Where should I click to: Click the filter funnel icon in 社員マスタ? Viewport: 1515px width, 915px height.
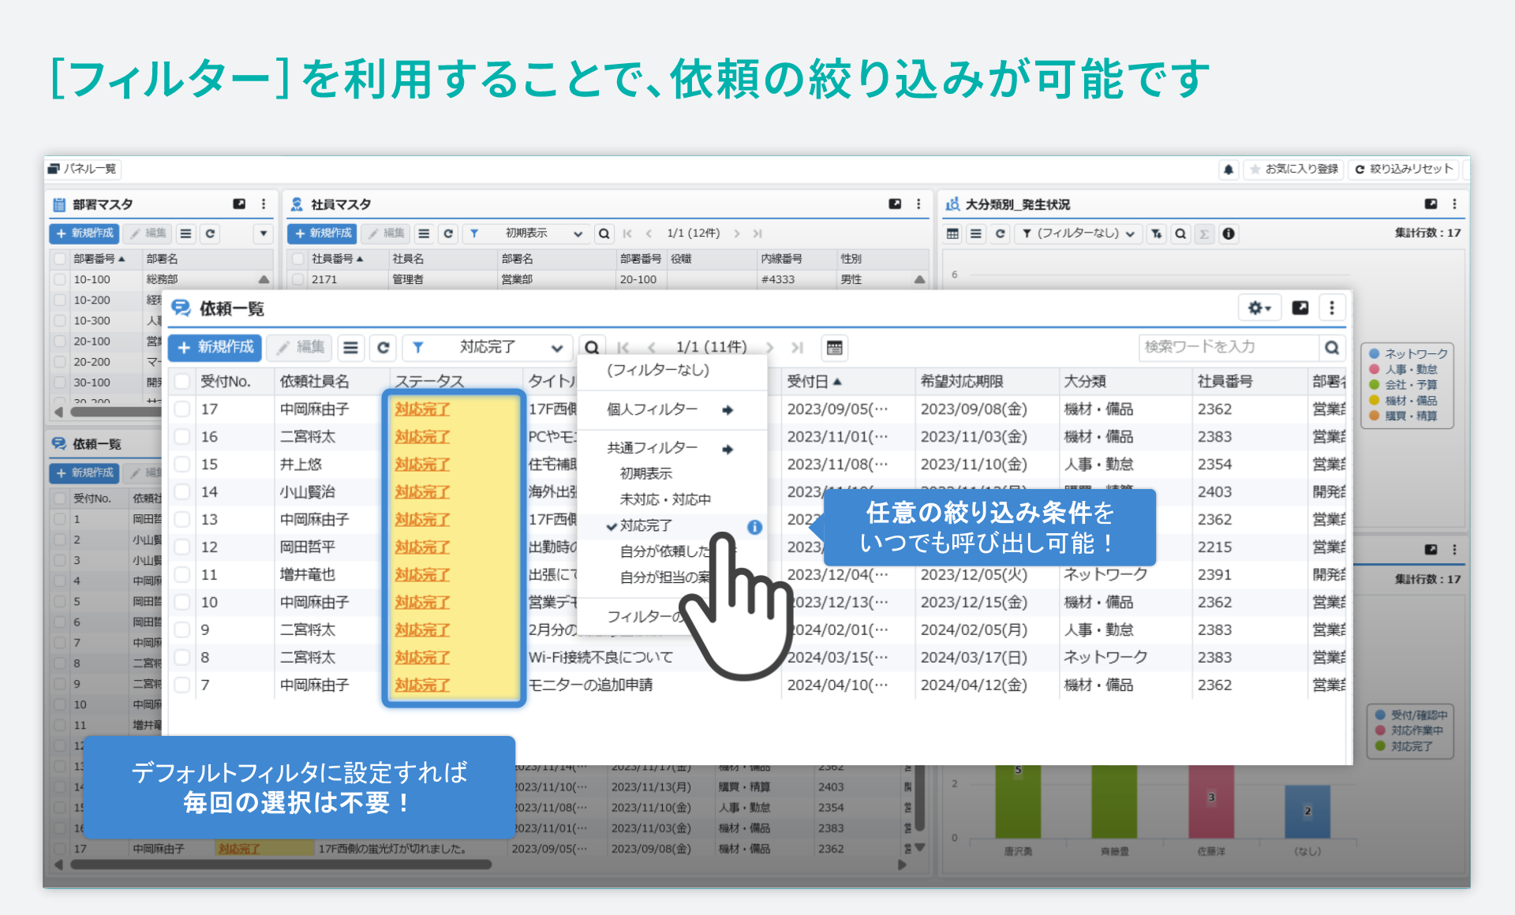click(474, 233)
